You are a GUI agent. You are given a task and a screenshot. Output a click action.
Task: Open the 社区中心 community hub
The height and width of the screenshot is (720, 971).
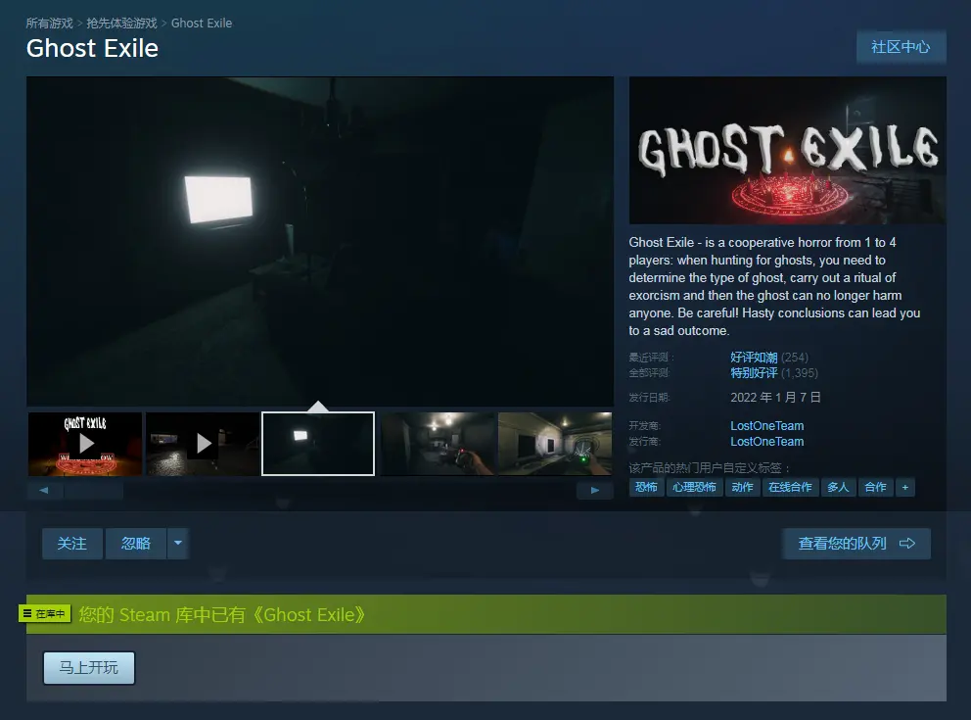coord(901,47)
